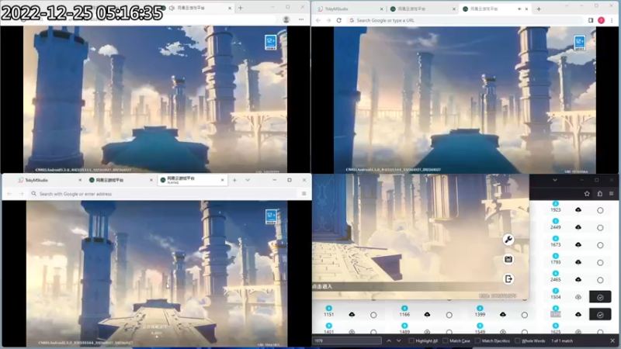
Task: Click cloud icon beside 1151
Action: point(352,314)
